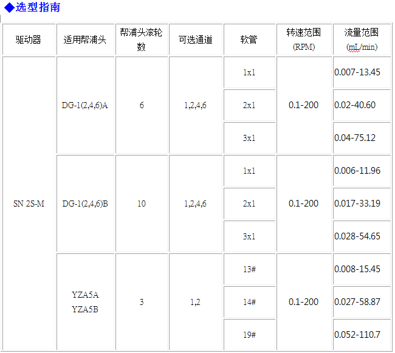The width and height of the screenshot is (395, 353).
Task: Select the DG-1(2,4,6)A pump head cell
Action: [x=85, y=105]
